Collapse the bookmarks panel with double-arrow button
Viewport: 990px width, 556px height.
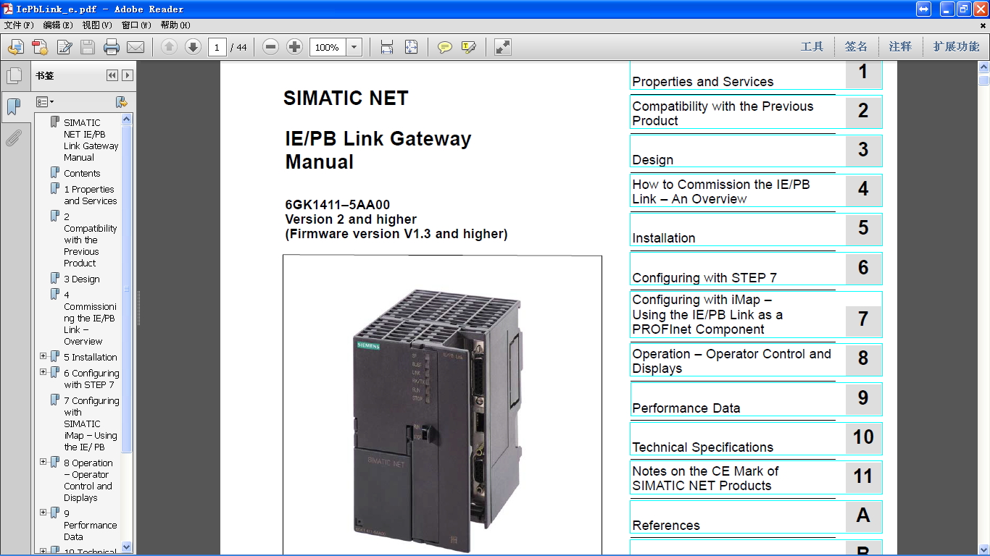coord(112,75)
